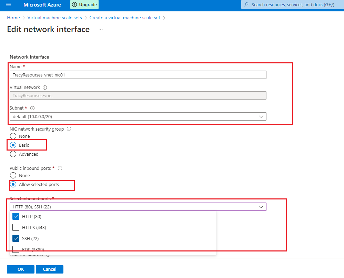Image resolution: width=344 pixels, height=278 pixels.
Task: Collapse the Select inbound ports dropdown
Action: [261, 207]
